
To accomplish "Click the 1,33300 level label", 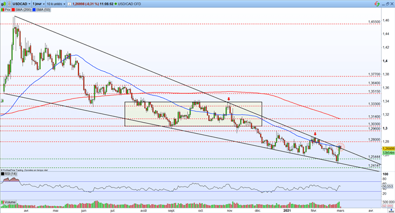I will 374,104.
